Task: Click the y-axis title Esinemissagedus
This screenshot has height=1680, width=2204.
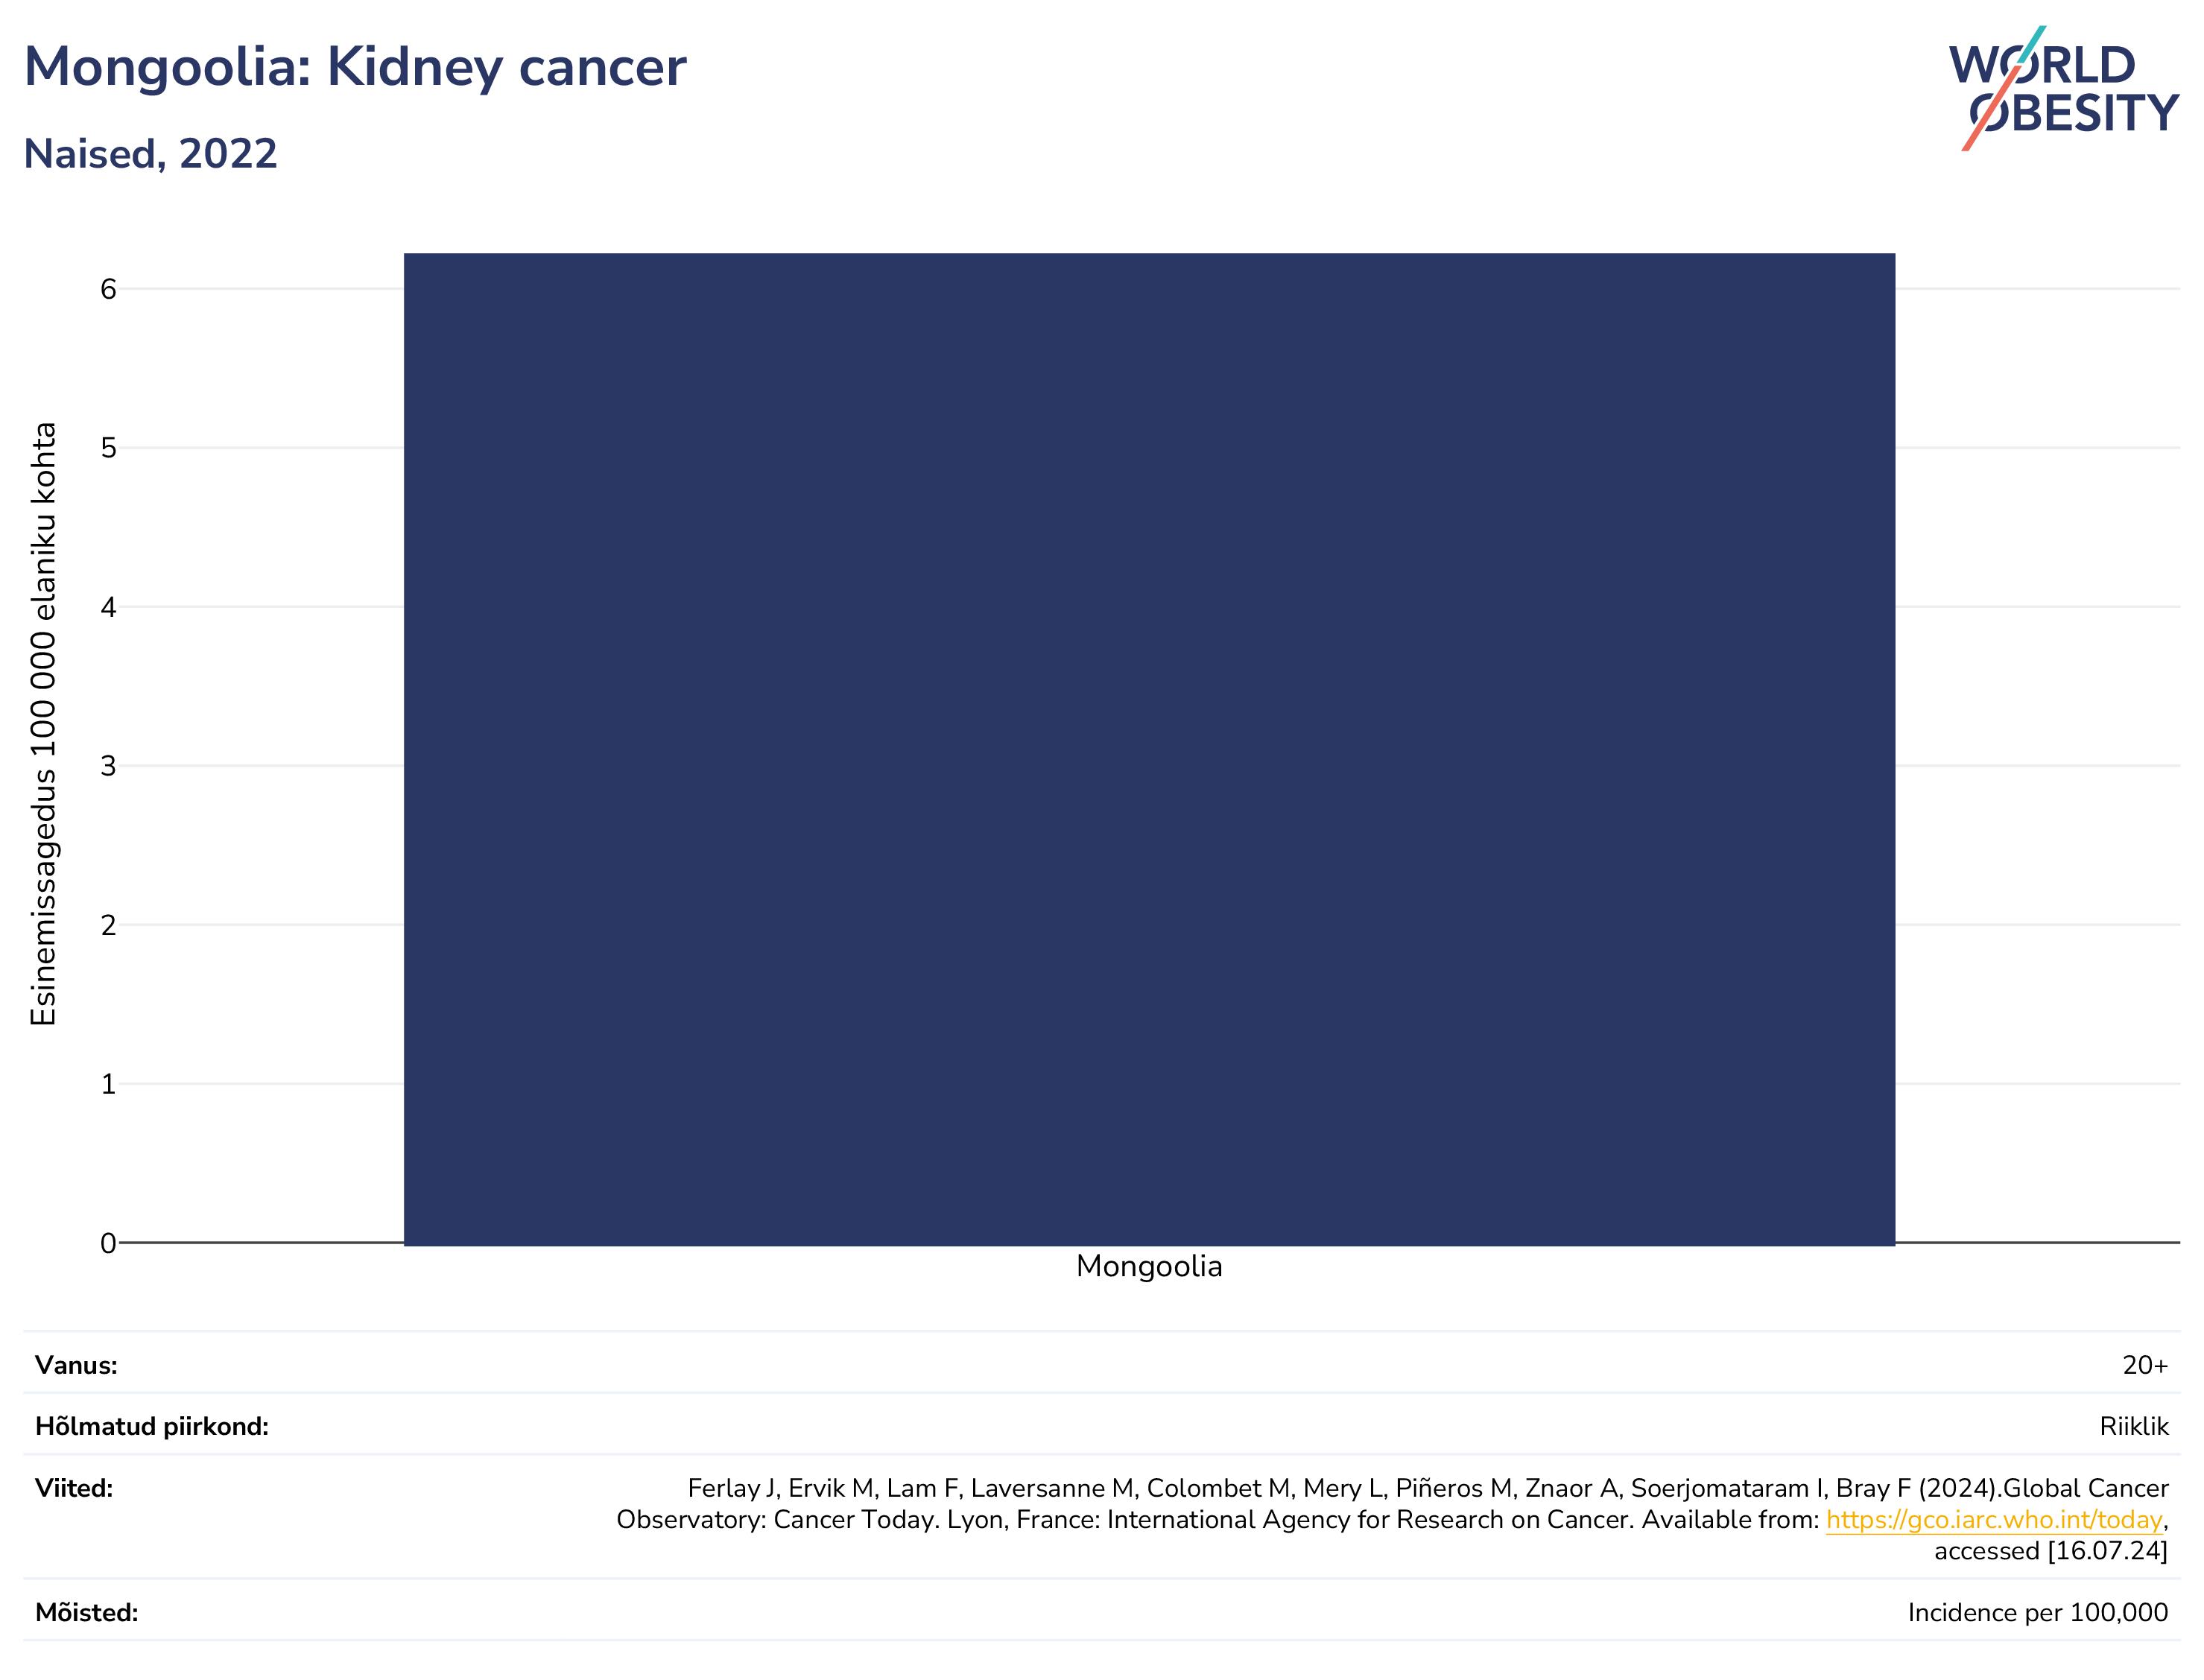Action: pos(43,724)
